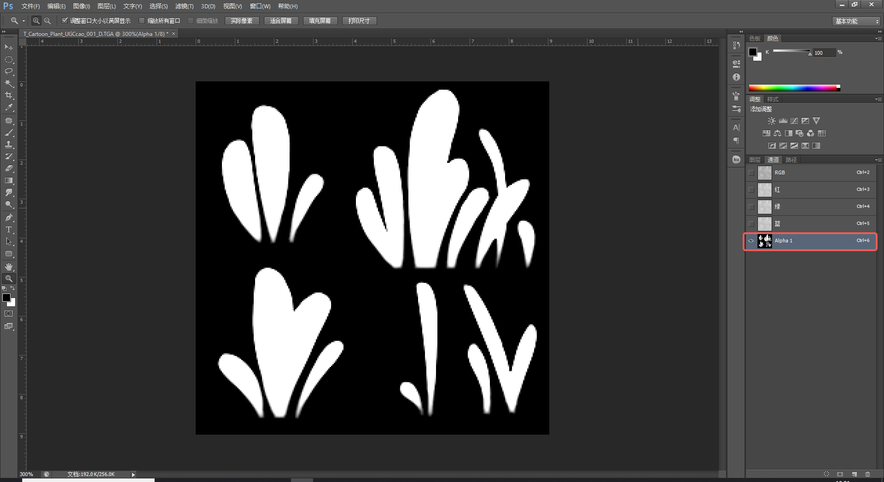Switch to the 样式 styles tab

773,99
